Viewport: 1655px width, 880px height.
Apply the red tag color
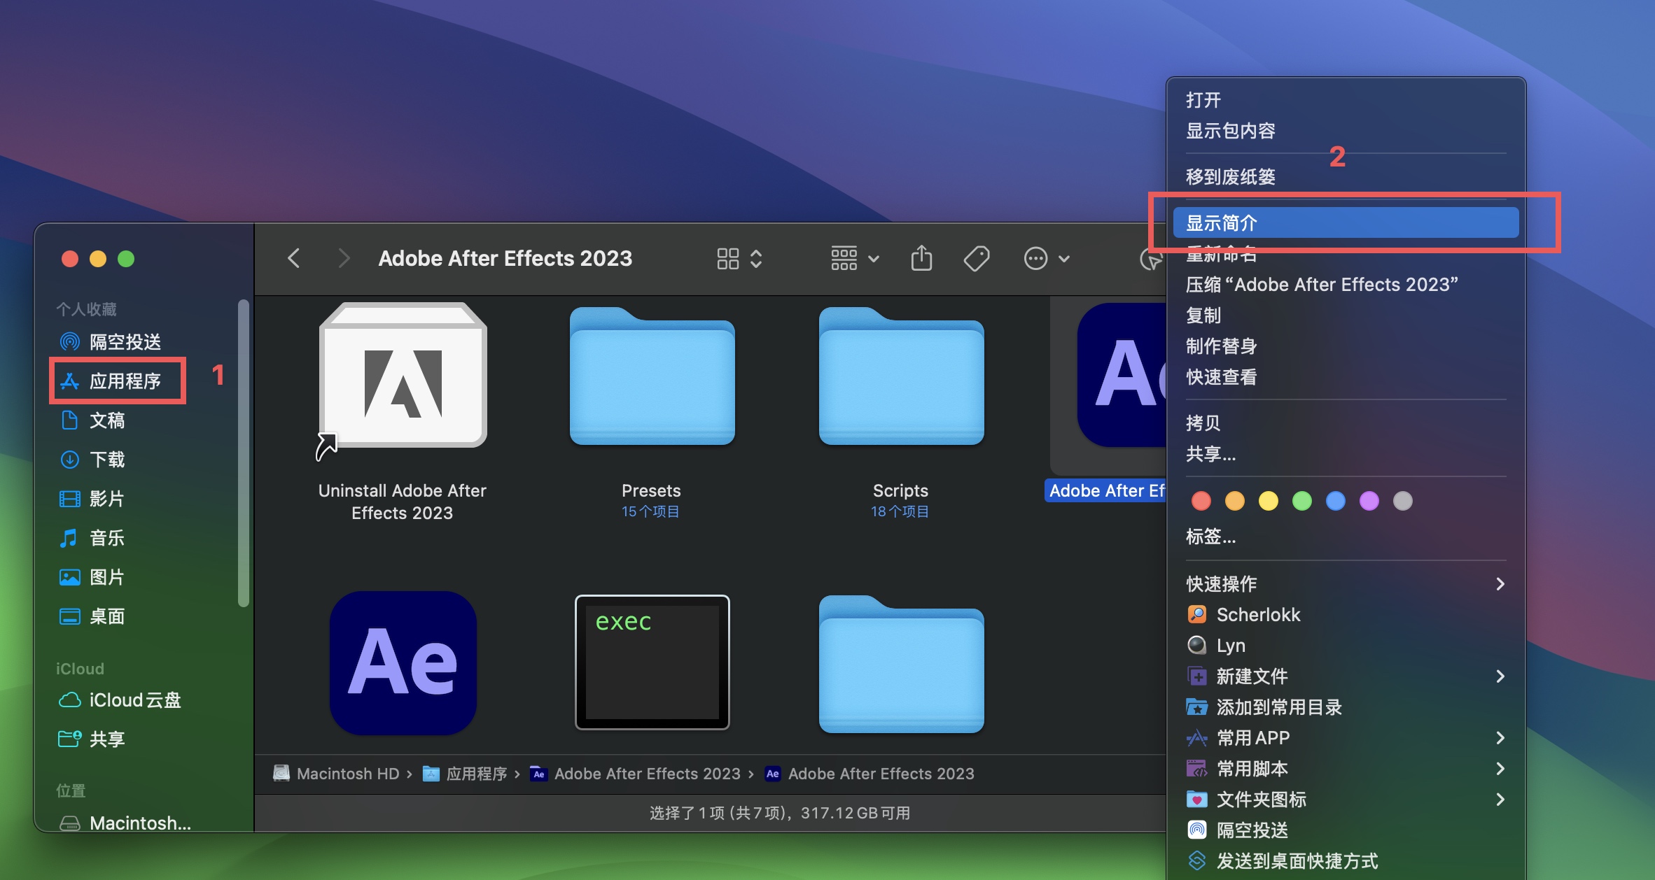click(x=1201, y=501)
